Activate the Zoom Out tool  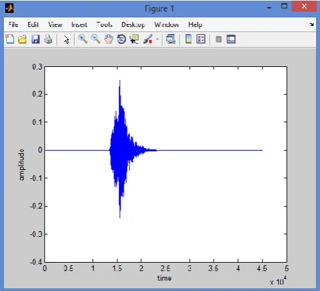coord(96,39)
